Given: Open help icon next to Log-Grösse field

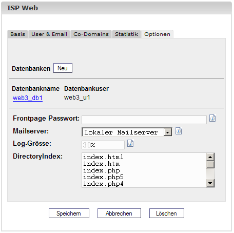Looking at the screenshot, I should [130, 143].
